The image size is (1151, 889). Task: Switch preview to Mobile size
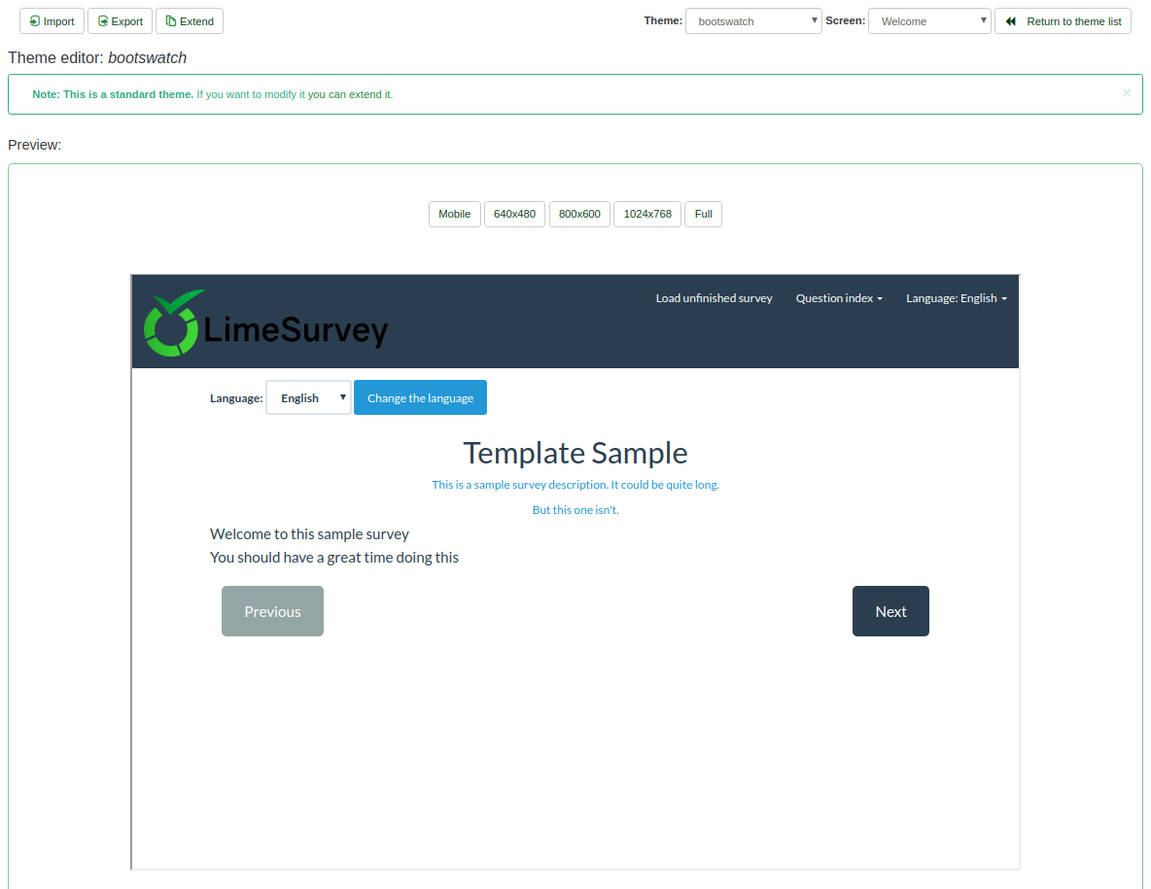click(454, 214)
